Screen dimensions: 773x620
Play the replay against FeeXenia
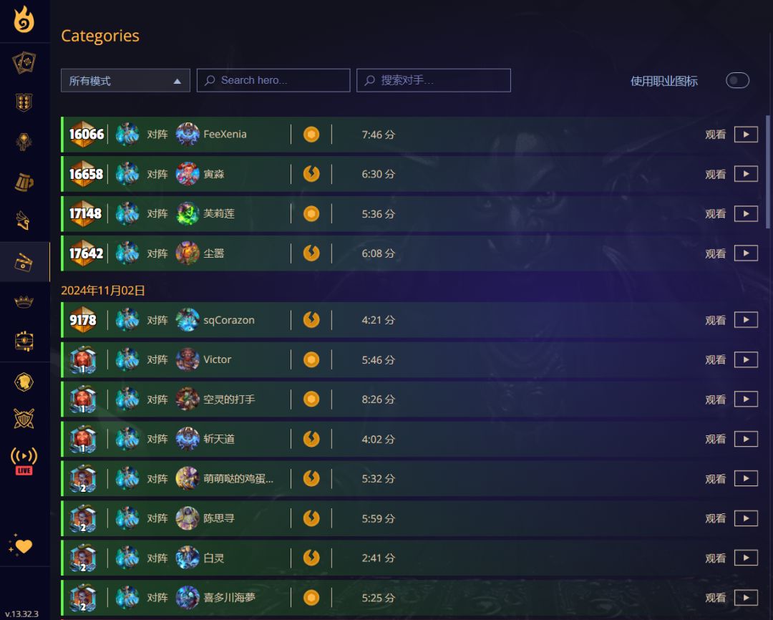pyautogui.click(x=746, y=134)
